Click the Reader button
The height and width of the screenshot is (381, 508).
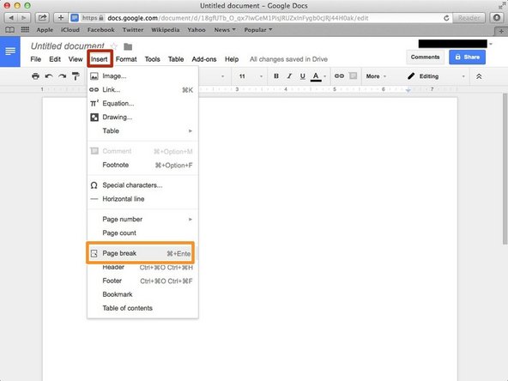click(469, 18)
